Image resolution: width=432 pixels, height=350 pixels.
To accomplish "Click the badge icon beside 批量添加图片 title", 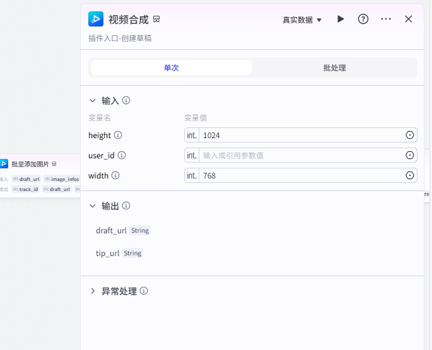I will 54,164.
